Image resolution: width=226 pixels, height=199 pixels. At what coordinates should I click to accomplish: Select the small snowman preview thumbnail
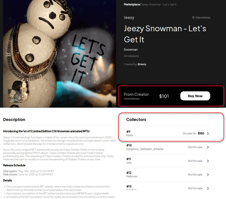click(x=15, y=96)
